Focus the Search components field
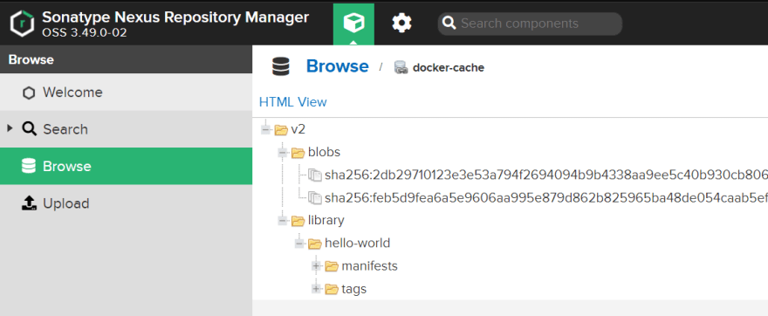This screenshot has height=316, width=768. tap(530, 24)
